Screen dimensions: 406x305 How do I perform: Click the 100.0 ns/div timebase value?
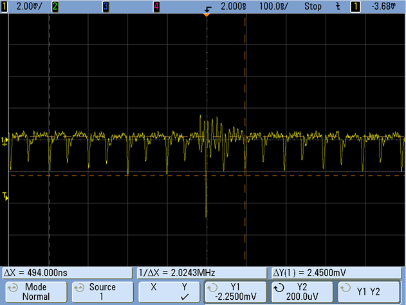tap(273, 6)
